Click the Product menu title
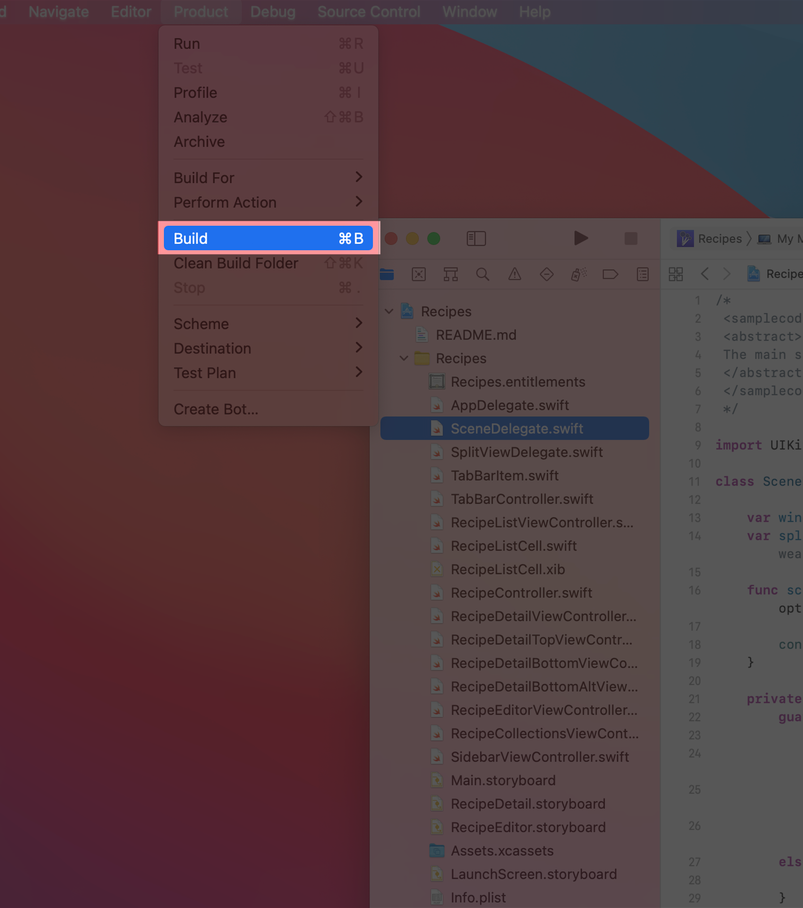Screen dimensions: 803x908 click(x=201, y=12)
